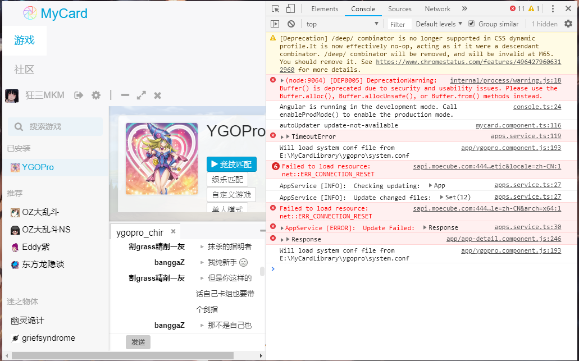Click the 自定义游戏 button
Image resolution: width=579 pixels, height=361 pixels.
coord(231,195)
